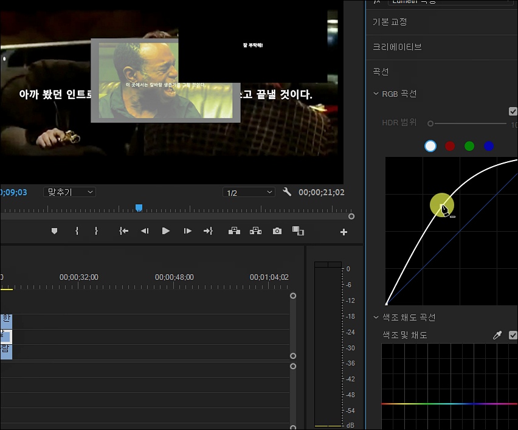Click 00;01;04;02 on the timeline ruler
Image resolution: width=518 pixels, height=430 pixels.
pos(269,277)
